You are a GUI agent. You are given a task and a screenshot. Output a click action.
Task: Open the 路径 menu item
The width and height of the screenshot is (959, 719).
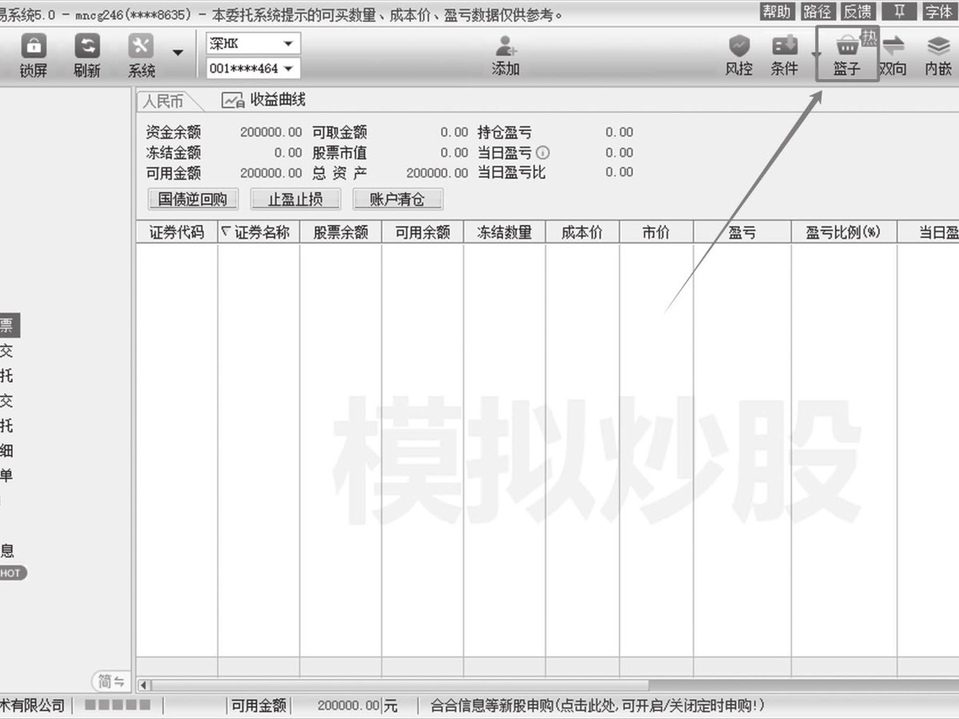pyautogui.click(x=818, y=11)
